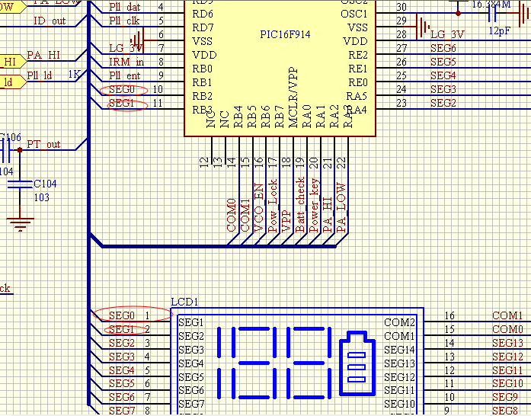Select the MCLR/VPP pin name

pyautogui.click(x=293, y=98)
